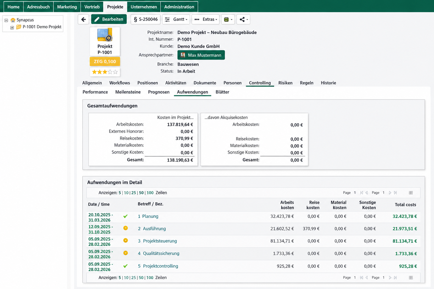
Task: Show 25 Zeilen in top pager
Action: pyautogui.click(x=134, y=193)
